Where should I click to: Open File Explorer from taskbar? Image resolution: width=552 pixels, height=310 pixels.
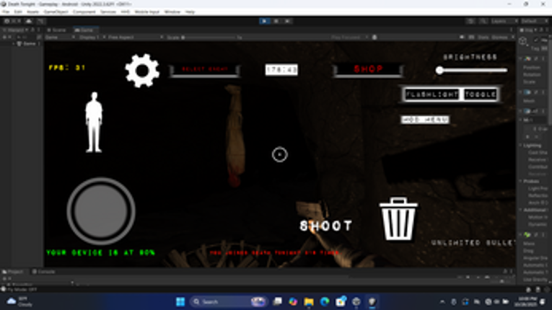point(309,301)
